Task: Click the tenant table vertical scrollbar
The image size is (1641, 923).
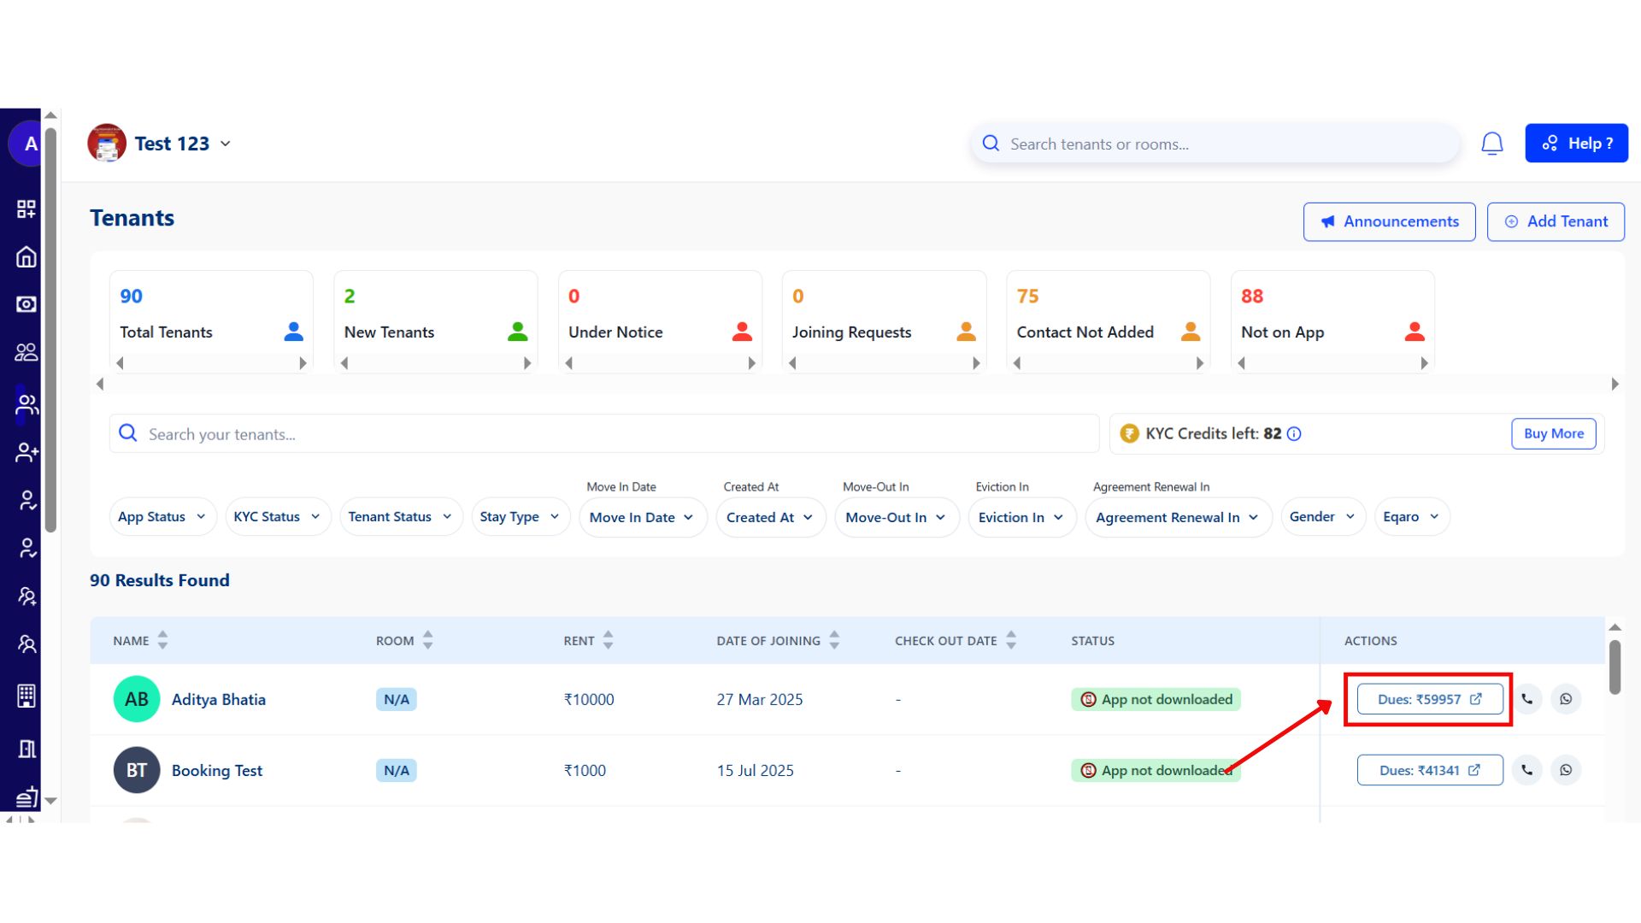Action: point(1615,667)
